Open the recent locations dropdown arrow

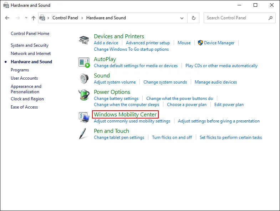point(26,18)
